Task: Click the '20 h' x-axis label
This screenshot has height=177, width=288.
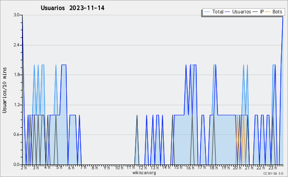Action: (x=237, y=168)
